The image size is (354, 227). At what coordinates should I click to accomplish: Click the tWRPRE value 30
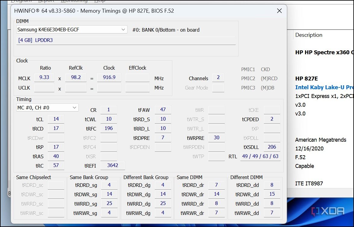click(x=217, y=138)
